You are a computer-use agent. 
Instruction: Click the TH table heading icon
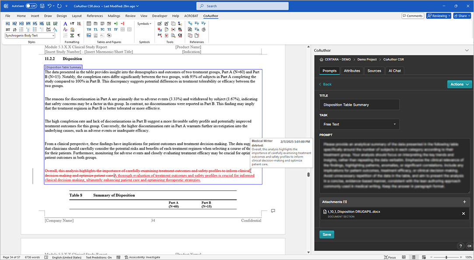(x=89, y=30)
